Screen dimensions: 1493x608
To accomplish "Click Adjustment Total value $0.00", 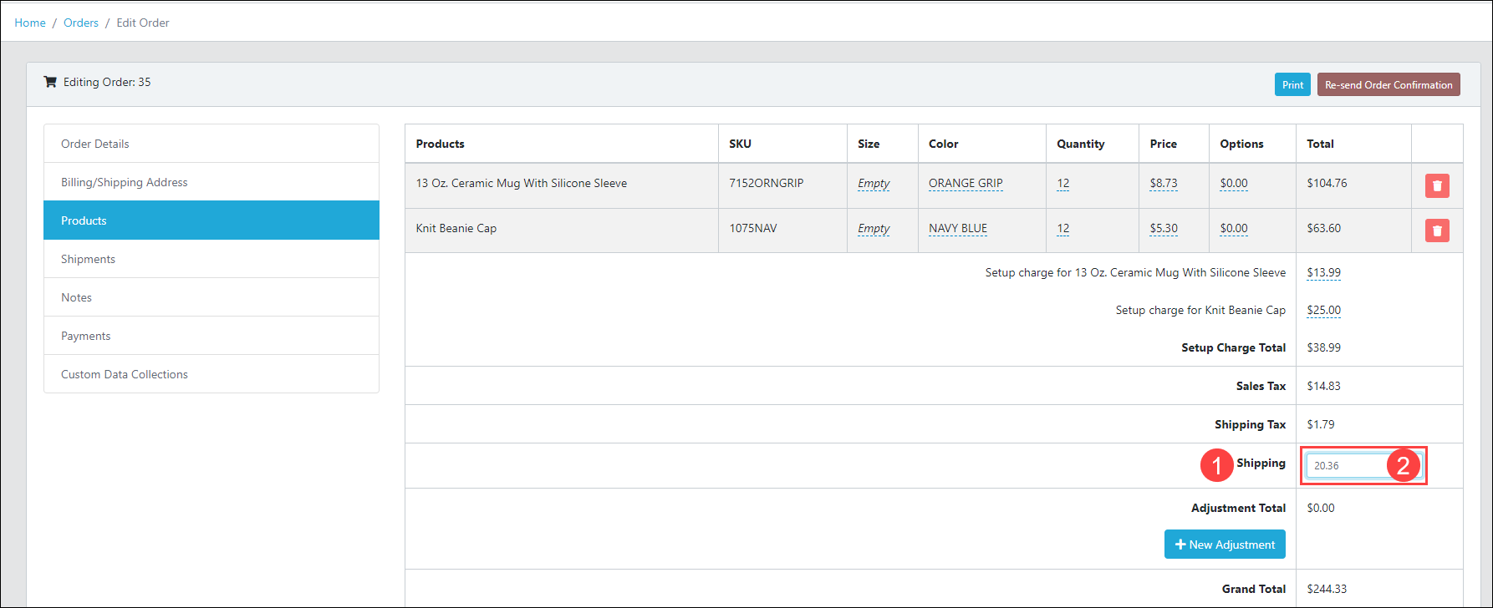I will [x=1321, y=508].
